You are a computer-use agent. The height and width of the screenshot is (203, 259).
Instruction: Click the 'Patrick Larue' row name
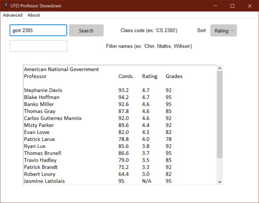(x=39, y=139)
